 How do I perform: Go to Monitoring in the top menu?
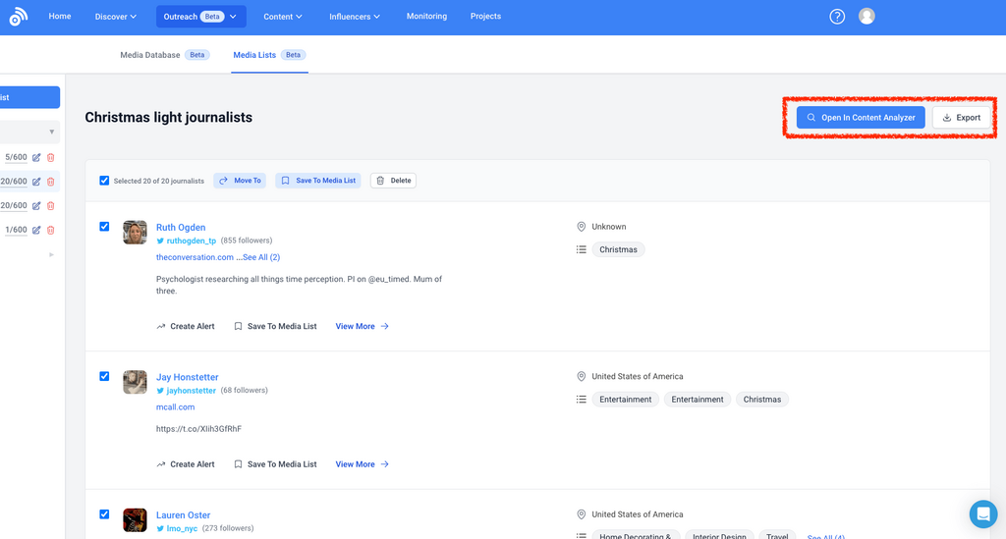tap(426, 17)
